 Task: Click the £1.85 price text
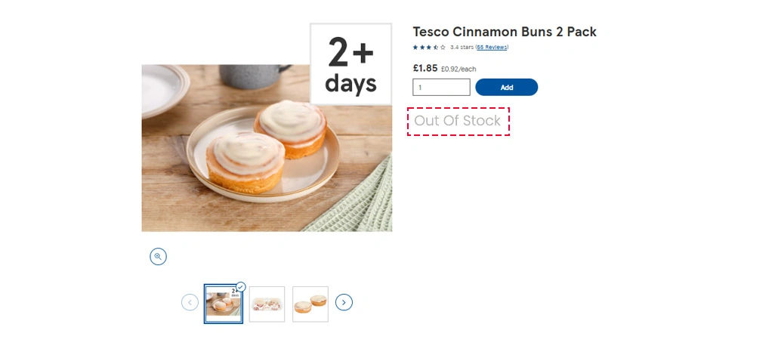(425, 68)
